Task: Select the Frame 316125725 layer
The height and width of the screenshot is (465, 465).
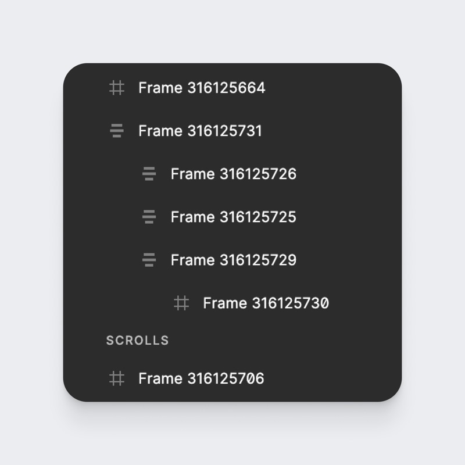Action: tap(233, 217)
